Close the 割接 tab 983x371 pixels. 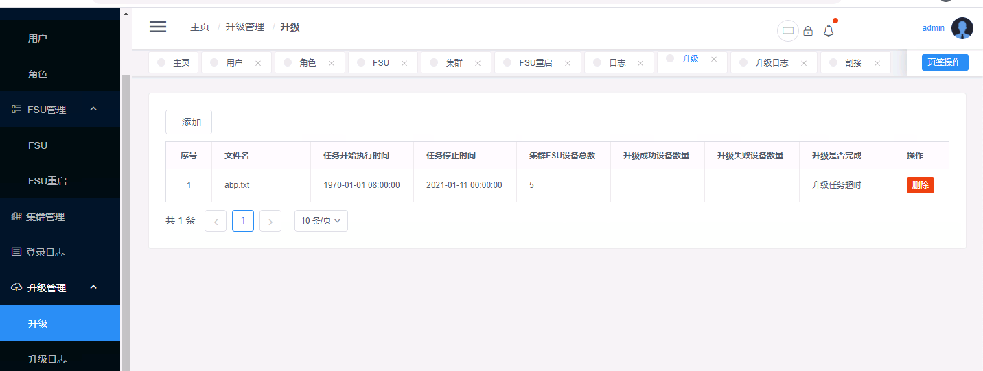[x=877, y=63]
